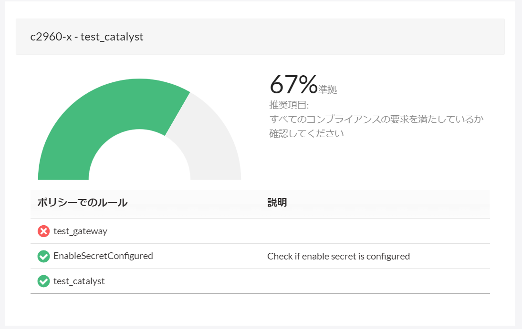This screenshot has width=522, height=329.
Task: Click the green check icon beside test_catalyst rule
Action: (43, 281)
